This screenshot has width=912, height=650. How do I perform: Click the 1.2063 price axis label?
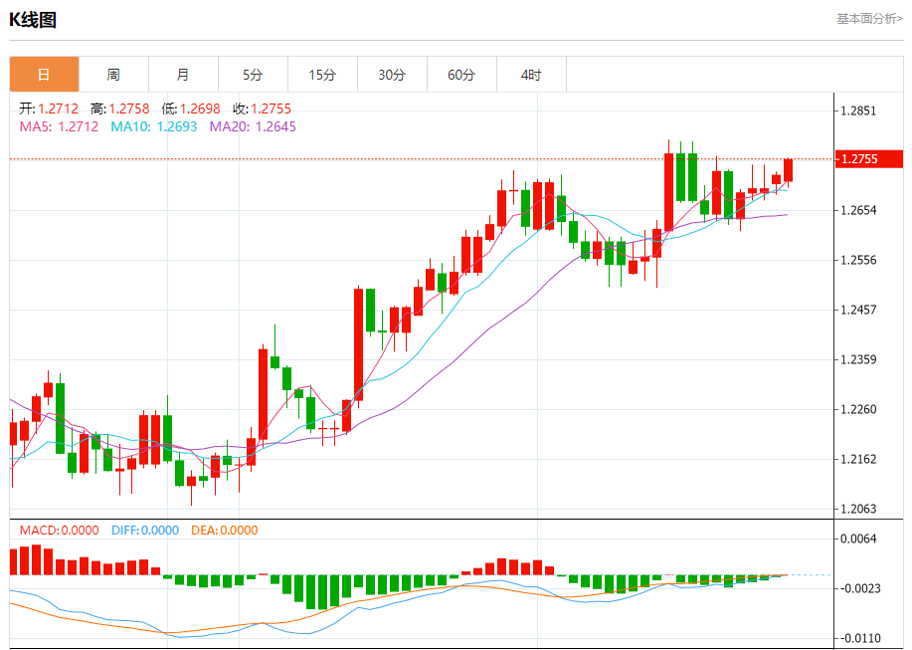click(x=858, y=509)
